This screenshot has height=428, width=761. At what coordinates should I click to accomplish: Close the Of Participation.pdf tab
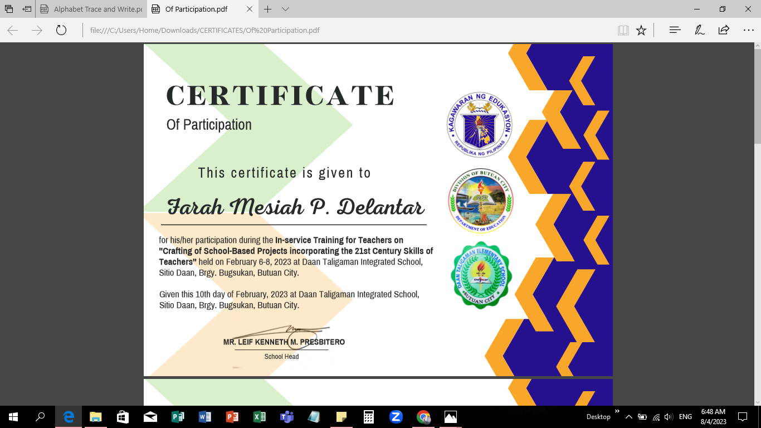(249, 9)
